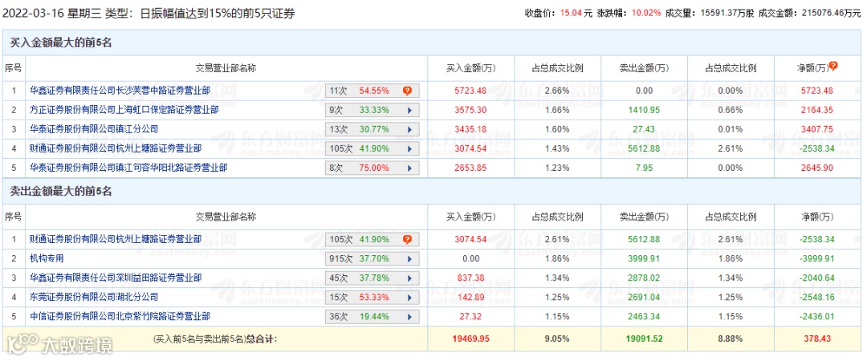Click 交易营业部名称 header in buy table
This screenshot has height=361, width=867.
click(x=226, y=68)
